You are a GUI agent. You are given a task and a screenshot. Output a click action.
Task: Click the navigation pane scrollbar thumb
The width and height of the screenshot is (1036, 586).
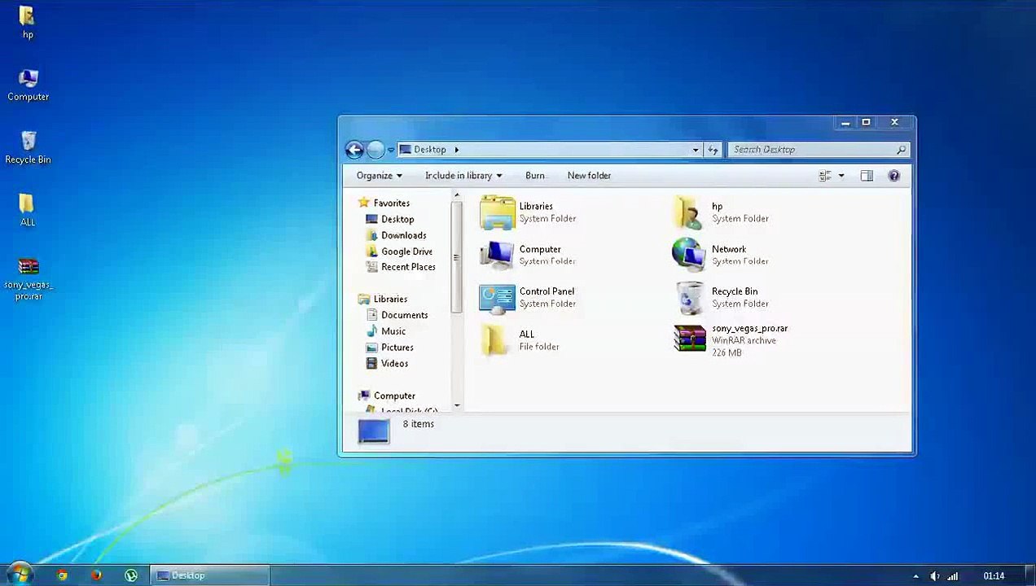456,257
